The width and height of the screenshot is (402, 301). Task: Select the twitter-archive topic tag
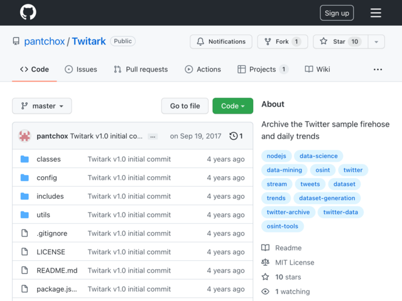pyautogui.click(x=288, y=212)
